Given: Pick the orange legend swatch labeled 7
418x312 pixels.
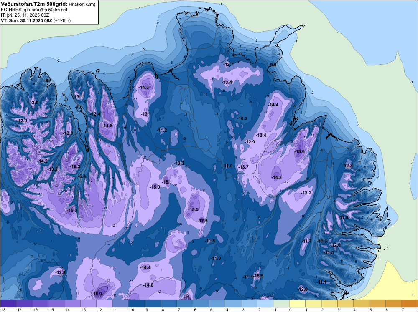Looking at the screenshot, I should tap(410, 304).
